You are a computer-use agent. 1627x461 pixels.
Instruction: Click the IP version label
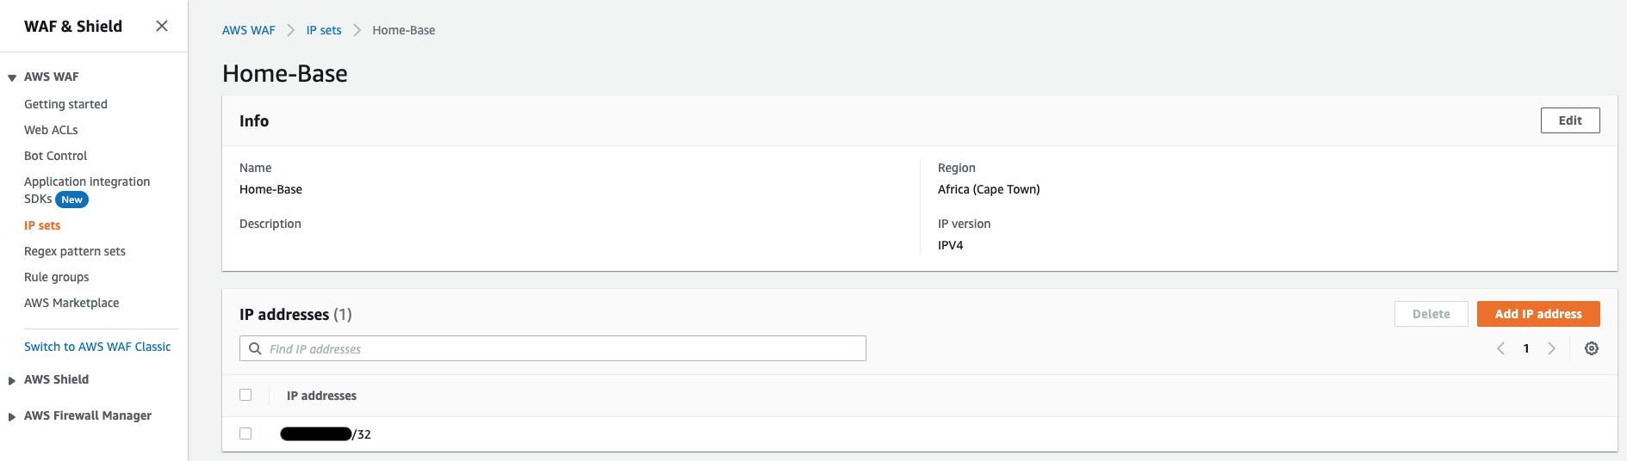tap(964, 224)
